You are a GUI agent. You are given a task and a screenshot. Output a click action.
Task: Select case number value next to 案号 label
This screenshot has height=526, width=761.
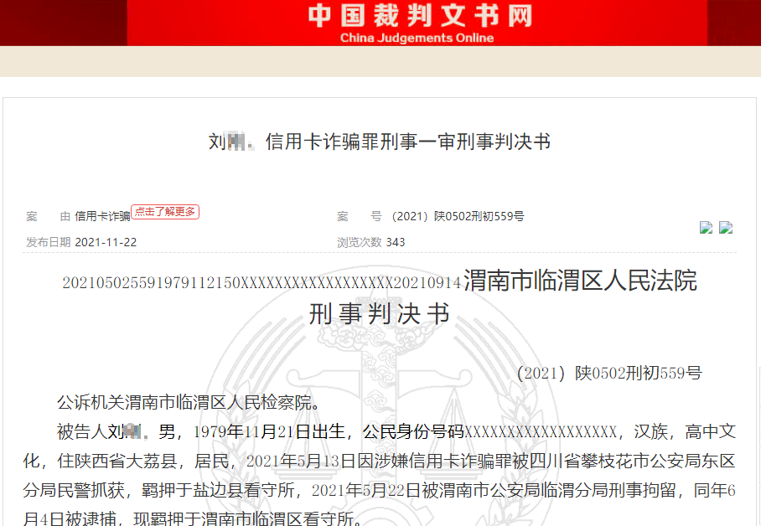pos(458,216)
